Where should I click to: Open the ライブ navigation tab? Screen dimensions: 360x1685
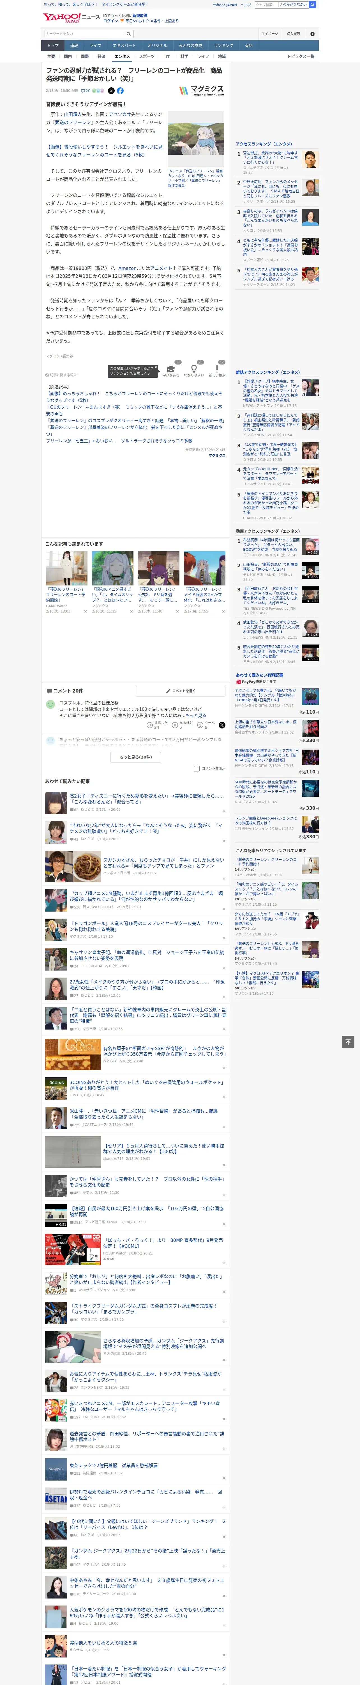click(95, 46)
